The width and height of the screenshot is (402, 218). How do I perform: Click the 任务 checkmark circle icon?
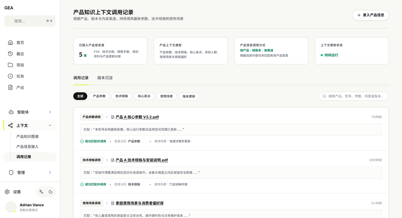(x=10, y=76)
